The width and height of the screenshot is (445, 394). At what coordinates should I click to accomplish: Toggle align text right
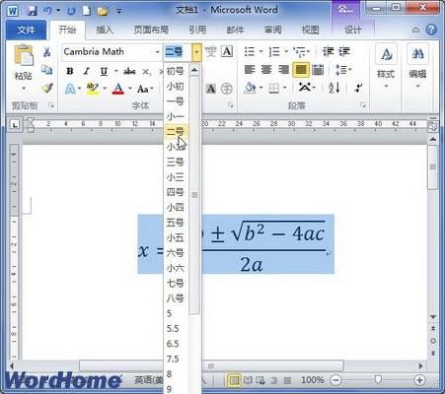pyautogui.click(x=283, y=70)
